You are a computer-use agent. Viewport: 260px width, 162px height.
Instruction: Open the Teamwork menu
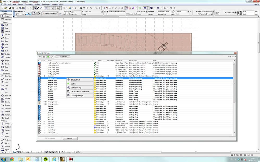coord(45,4)
